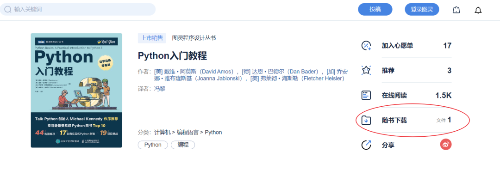Open translator 冯黎 link
Screen dimensions: 500x170
[159, 89]
